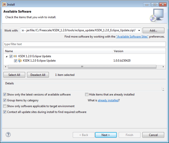The width and height of the screenshot is (169, 143).
Task: Cancel the Install dialog
Action: point(153,135)
